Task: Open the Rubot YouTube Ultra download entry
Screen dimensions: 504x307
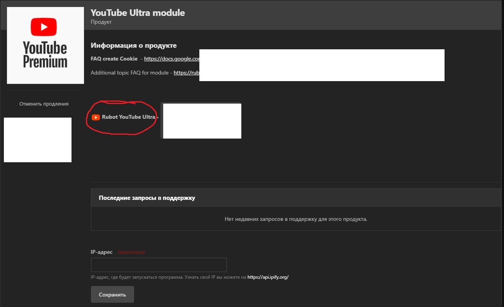Action: (128, 117)
